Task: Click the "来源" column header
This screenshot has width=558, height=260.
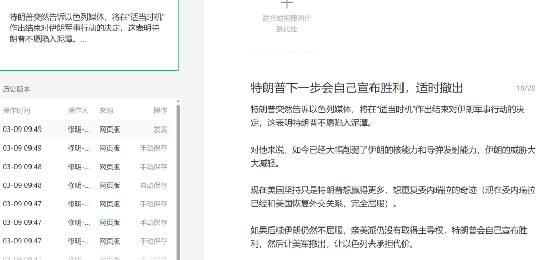Action: [106, 111]
